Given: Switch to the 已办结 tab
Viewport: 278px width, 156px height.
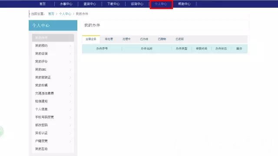Looking at the screenshot, I should pyautogui.click(x=144, y=39).
